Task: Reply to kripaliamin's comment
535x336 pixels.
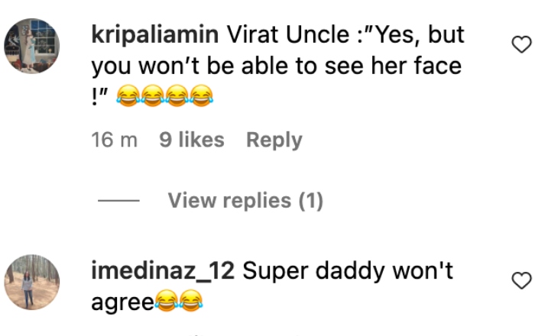Action: pyautogui.click(x=274, y=140)
